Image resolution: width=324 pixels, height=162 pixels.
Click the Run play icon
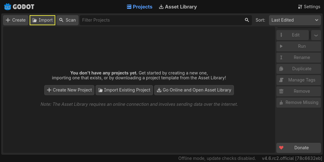tap(281, 46)
